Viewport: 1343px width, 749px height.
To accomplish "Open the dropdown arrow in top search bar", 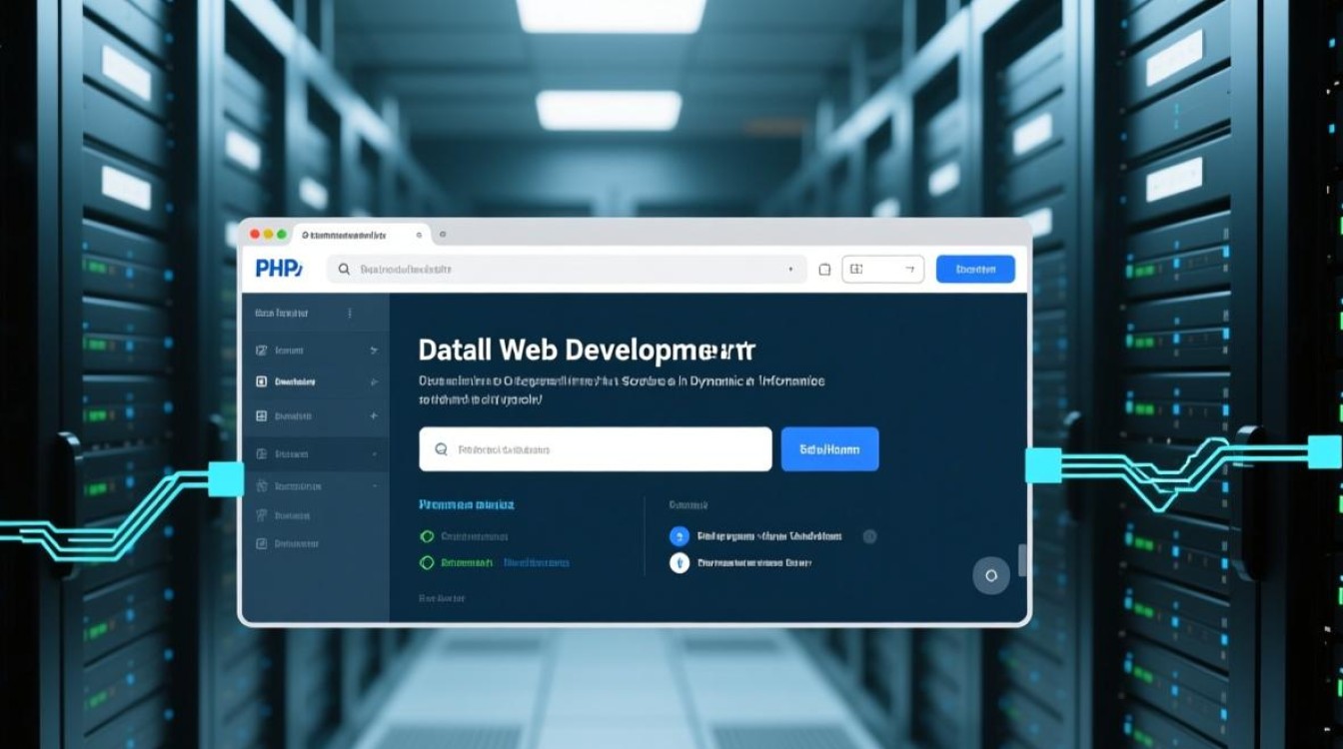I will pos(790,270).
